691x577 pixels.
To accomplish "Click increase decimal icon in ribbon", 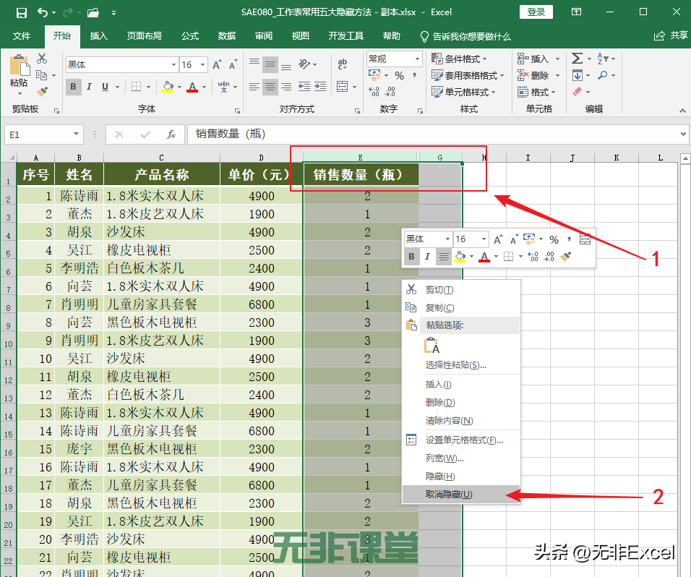I will click(x=374, y=92).
